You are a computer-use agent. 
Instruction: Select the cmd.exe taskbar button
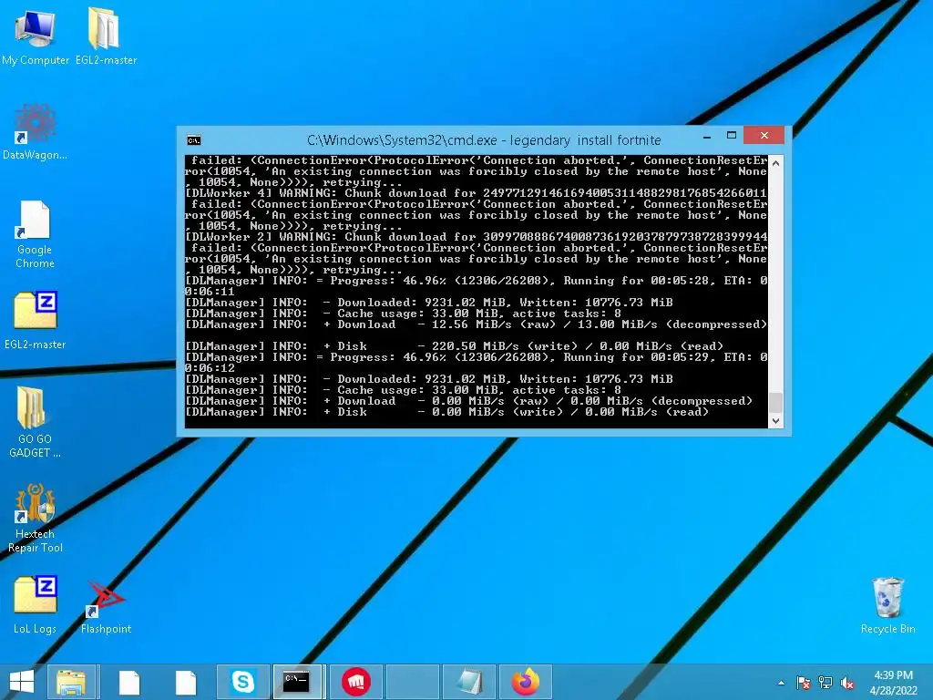click(298, 682)
